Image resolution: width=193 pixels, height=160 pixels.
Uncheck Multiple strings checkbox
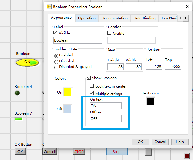click(91, 93)
